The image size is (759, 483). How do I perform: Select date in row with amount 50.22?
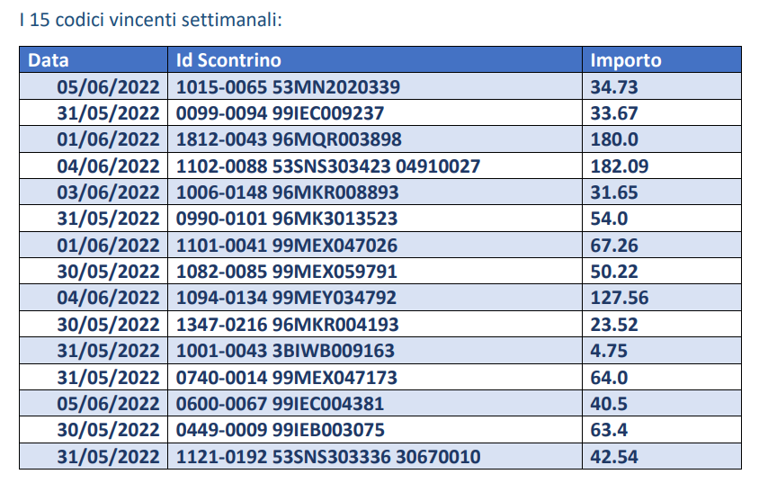109,272
